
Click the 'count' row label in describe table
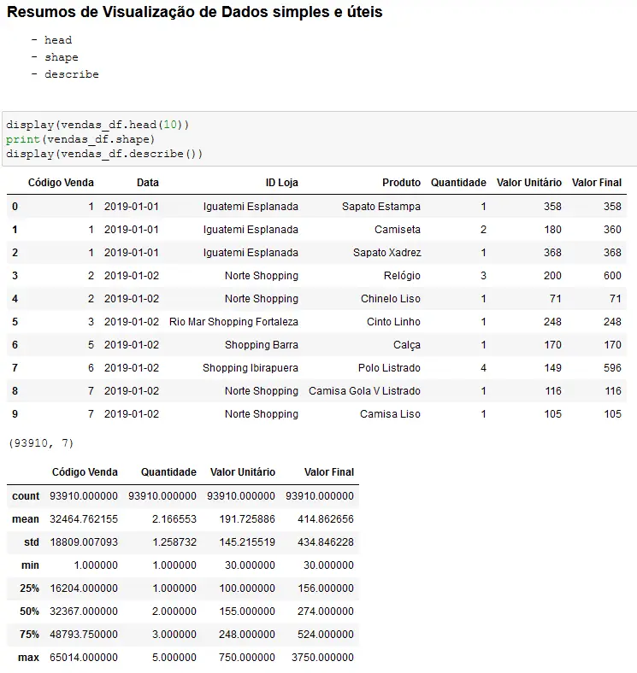[26, 496]
